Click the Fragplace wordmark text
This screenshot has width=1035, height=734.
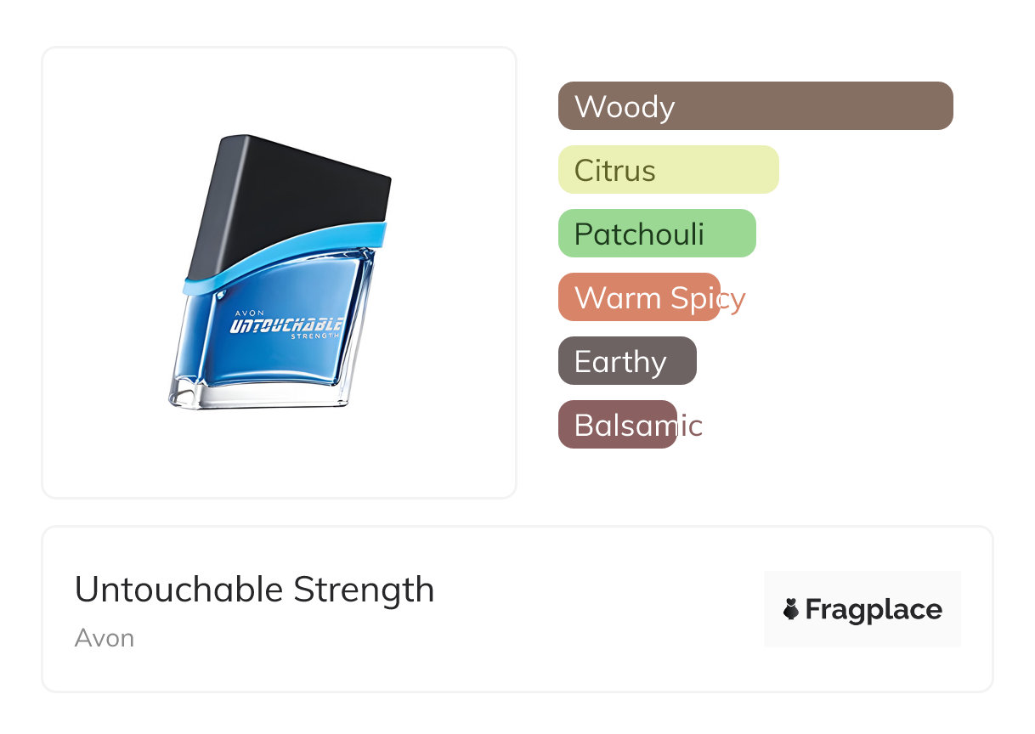[x=874, y=610]
